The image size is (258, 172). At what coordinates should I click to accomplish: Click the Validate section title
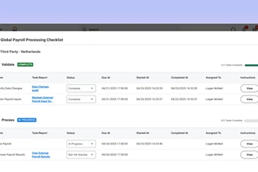[x=8, y=65]
